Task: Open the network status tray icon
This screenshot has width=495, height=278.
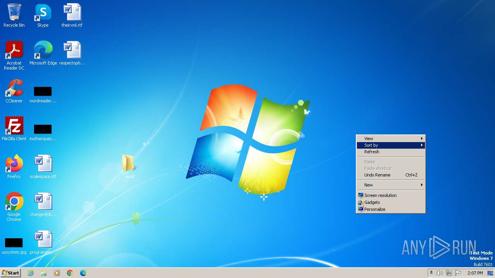Action: tap(449, 273)
